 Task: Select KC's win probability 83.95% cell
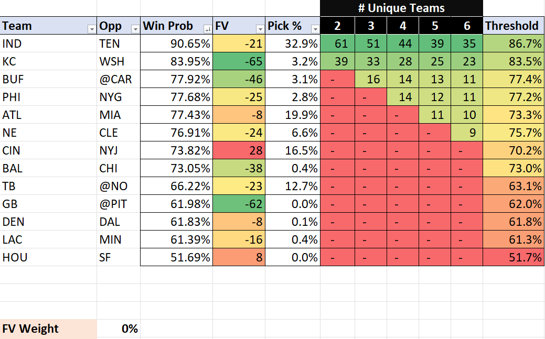pos(176,62)
